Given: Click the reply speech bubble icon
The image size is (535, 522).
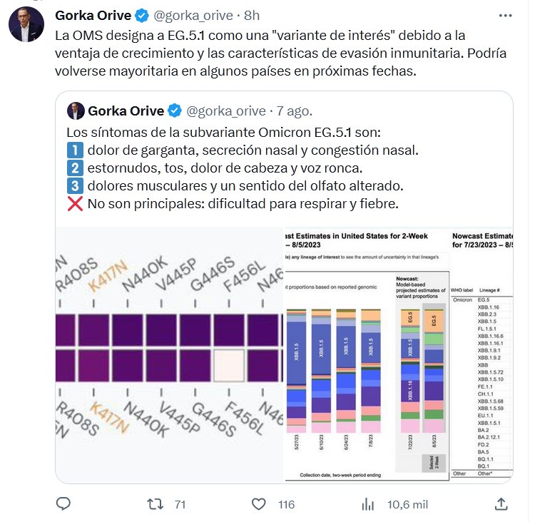Looking at the screenshot, I should 63,504.
